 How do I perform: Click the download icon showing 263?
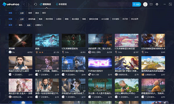coord(81,52)
